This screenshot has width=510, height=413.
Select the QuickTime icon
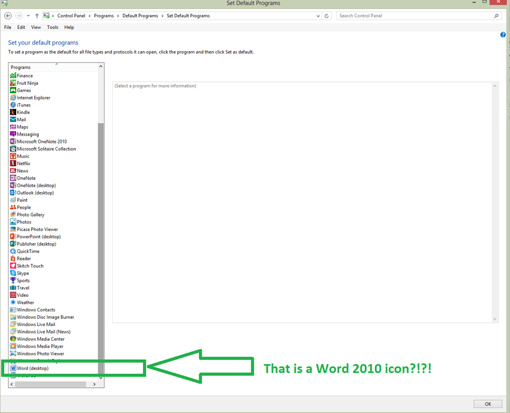(x=13, y=251)
